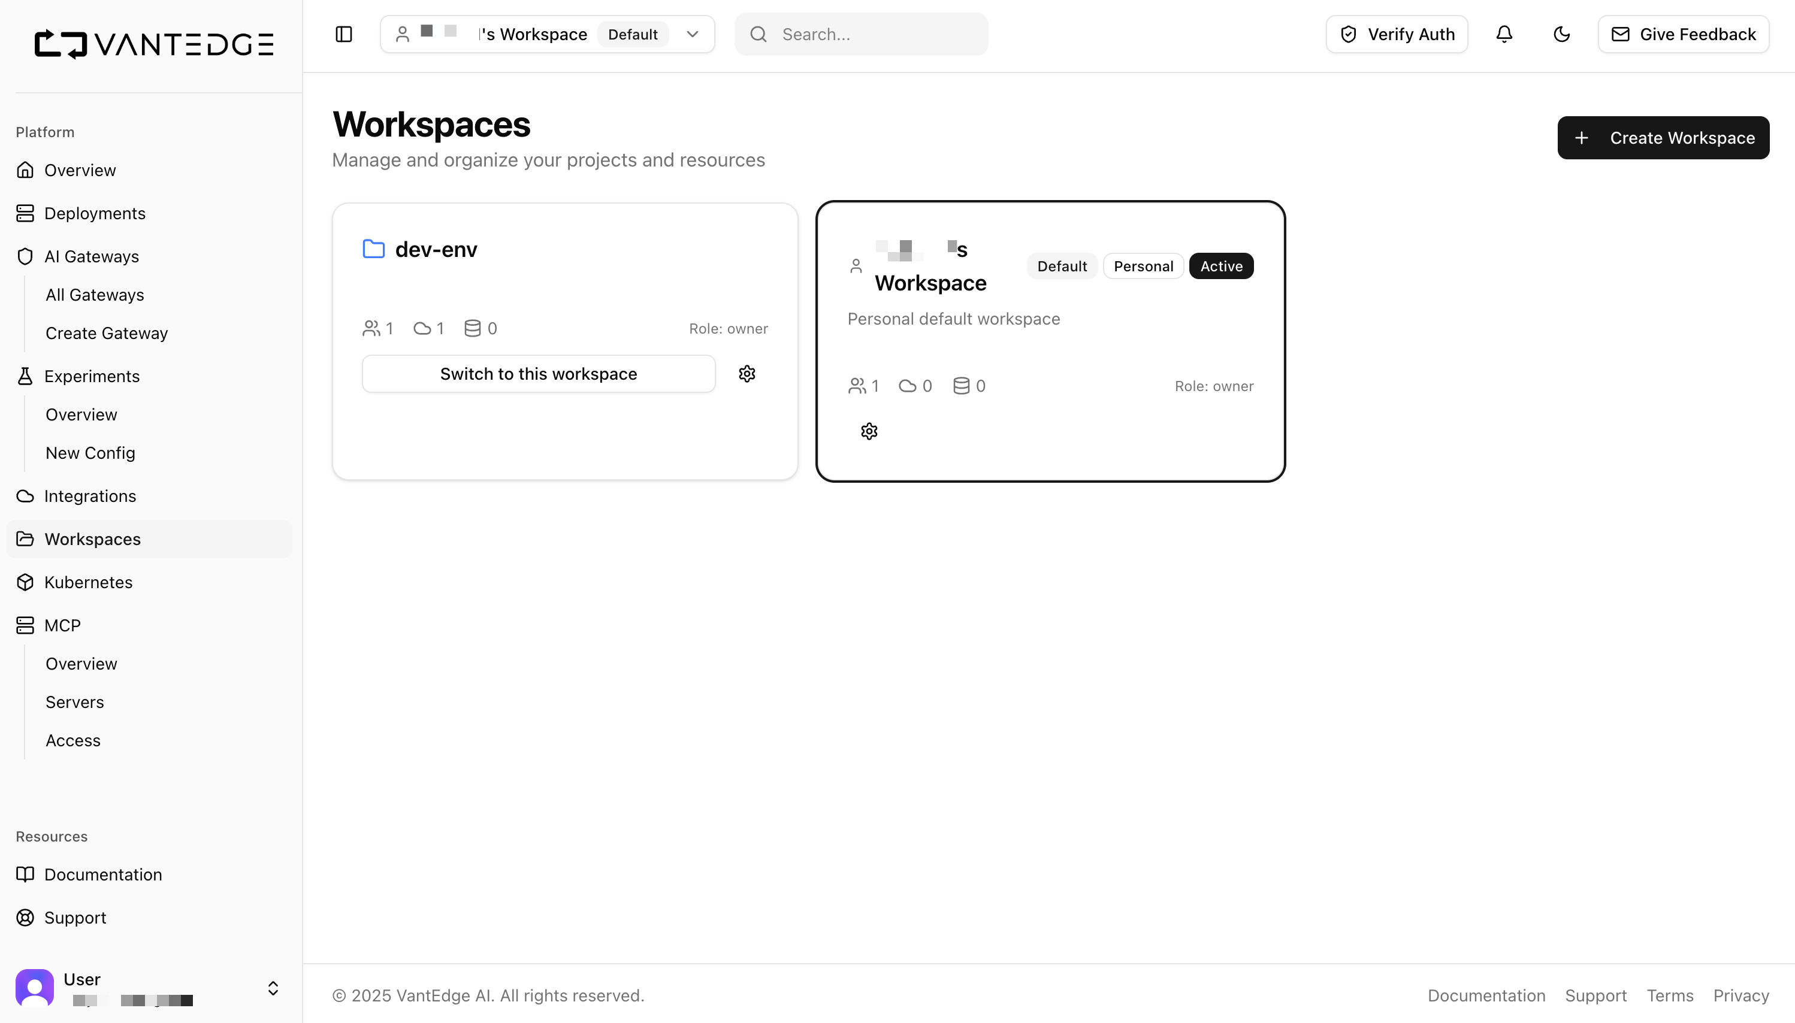Select the Active badge on the personal workspace
The width and height of the screenshot is (1795, 1023).
coord(1221,265)
